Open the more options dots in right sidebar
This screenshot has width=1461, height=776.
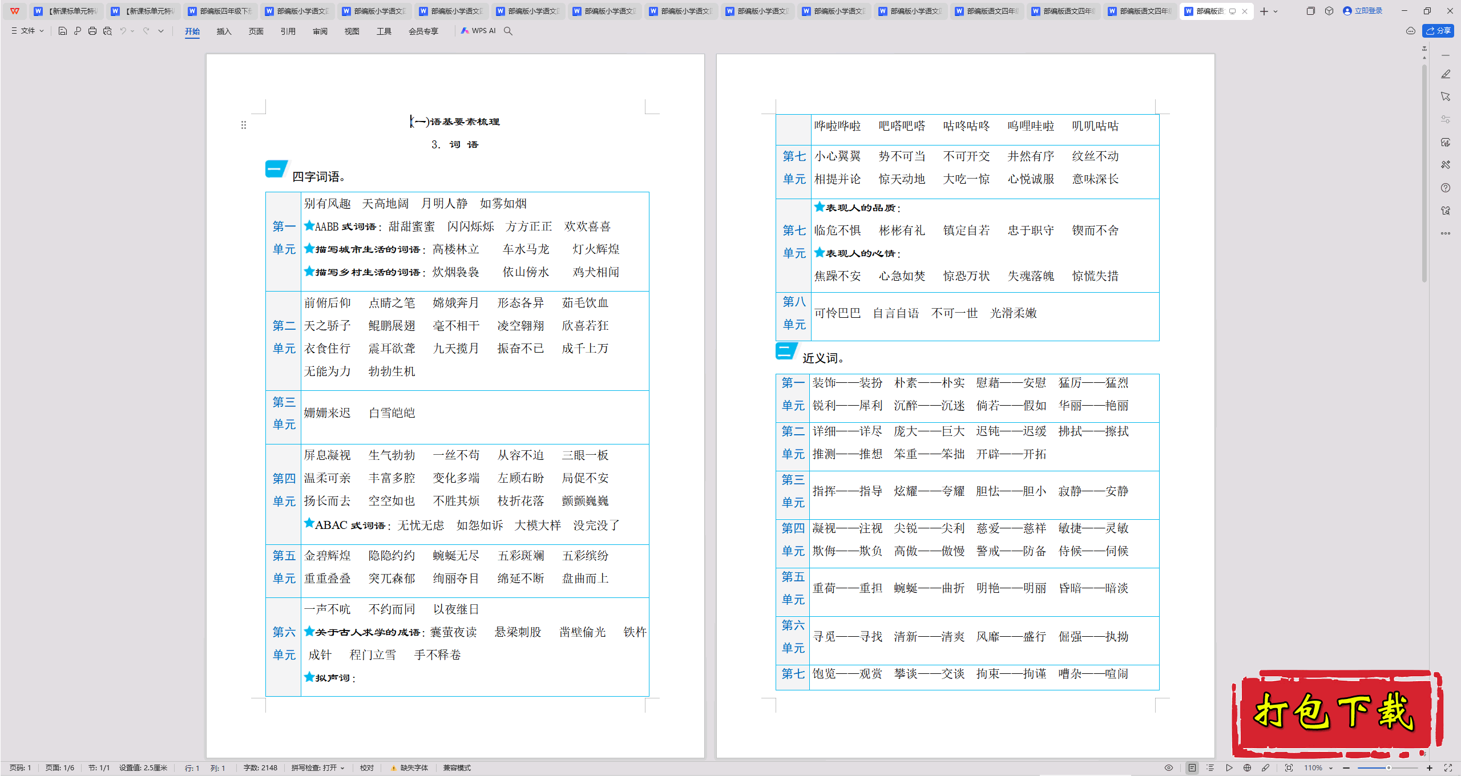1446,233
